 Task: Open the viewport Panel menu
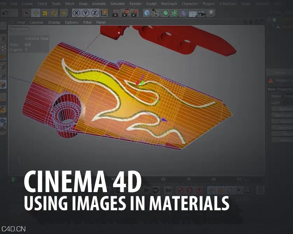(101, 22)
